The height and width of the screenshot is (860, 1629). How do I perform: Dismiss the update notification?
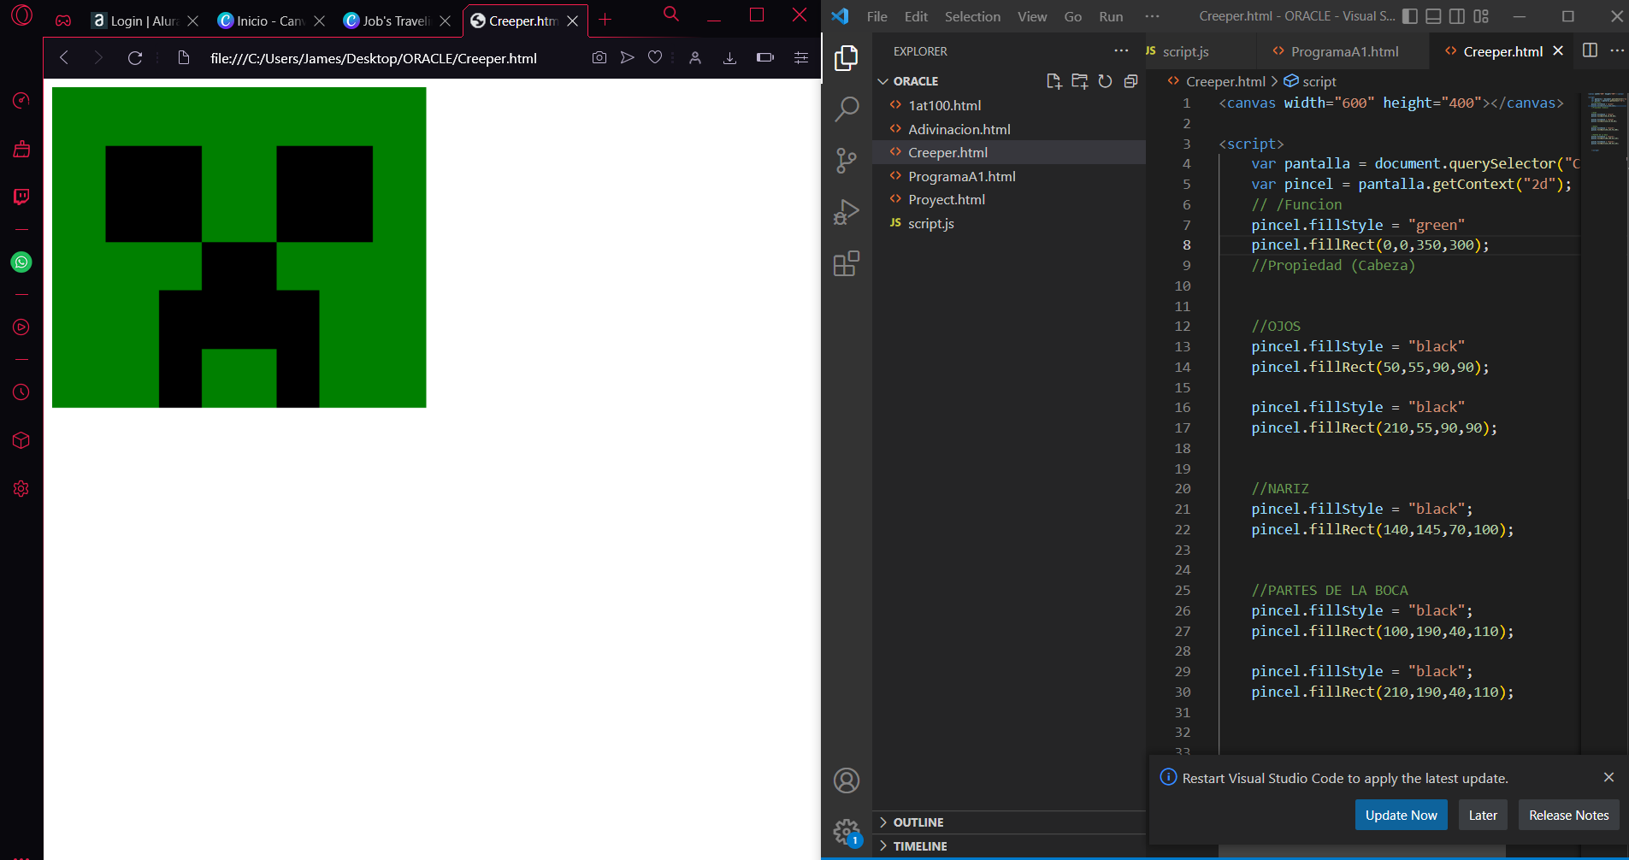tap(1608, 777)
